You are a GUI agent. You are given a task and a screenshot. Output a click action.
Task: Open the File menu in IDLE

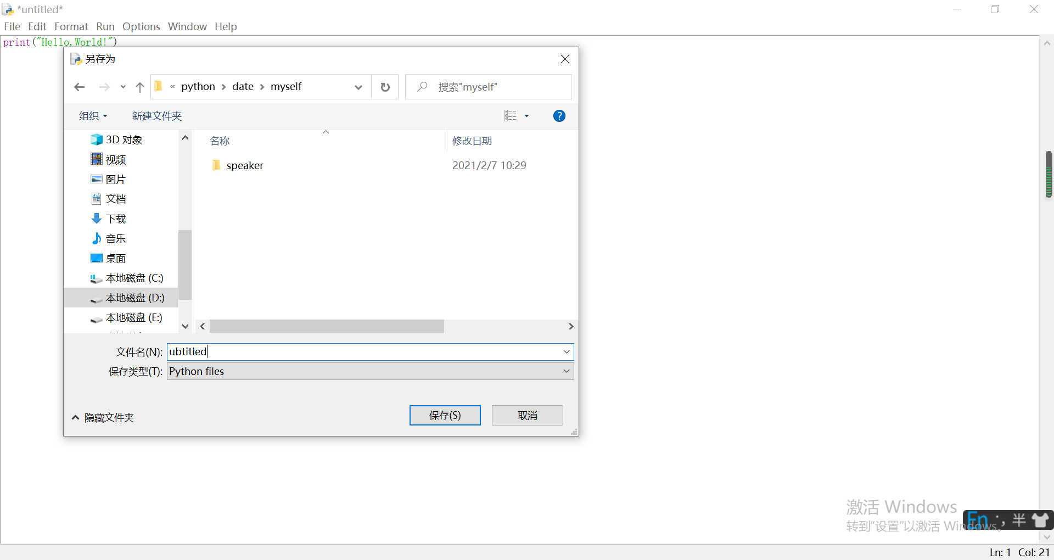12,26
